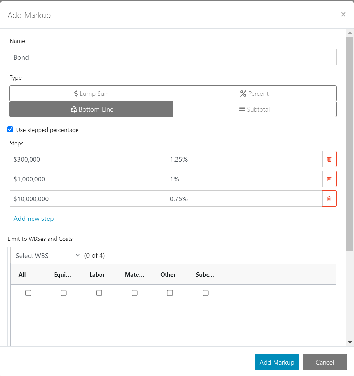Click the scrollbar down-arrow icon
This screenshot has height=376, width=354.
pos(350,342)
